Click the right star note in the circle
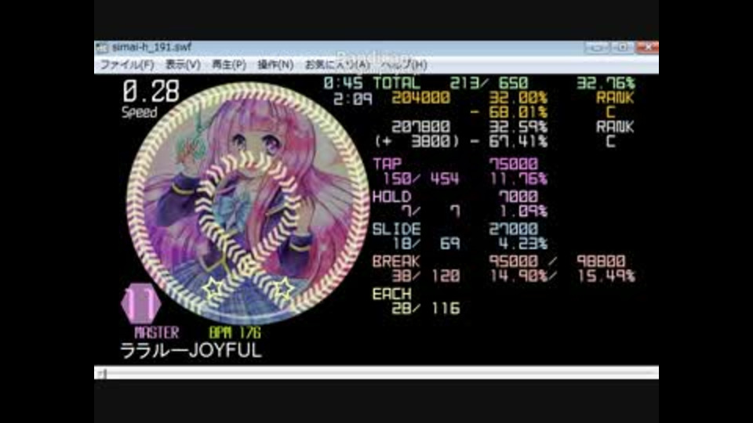 [282, 289]
